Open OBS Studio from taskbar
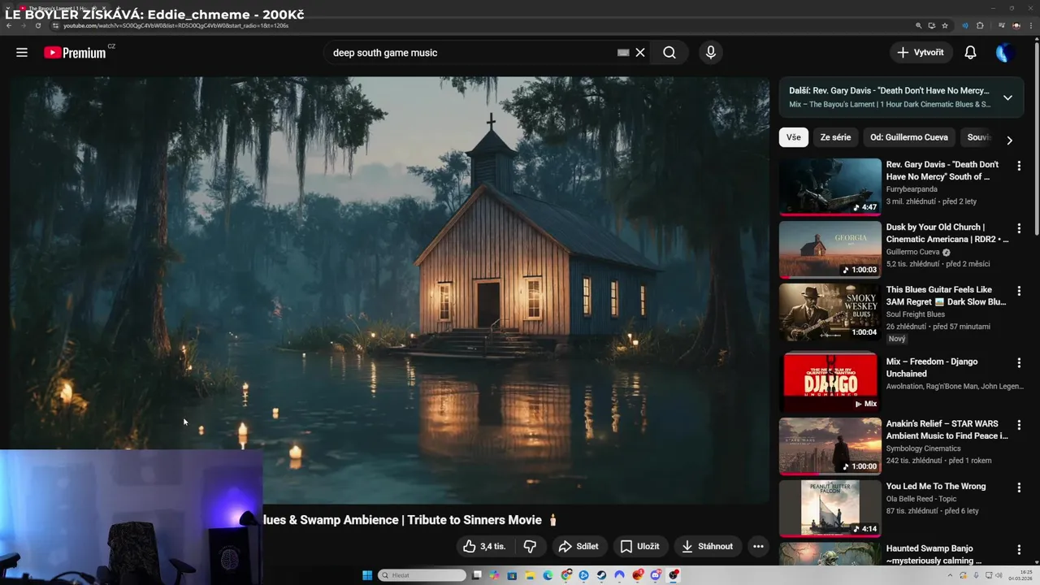The image size is (1040, 585). pyautogui.click(x=673, y=575)
